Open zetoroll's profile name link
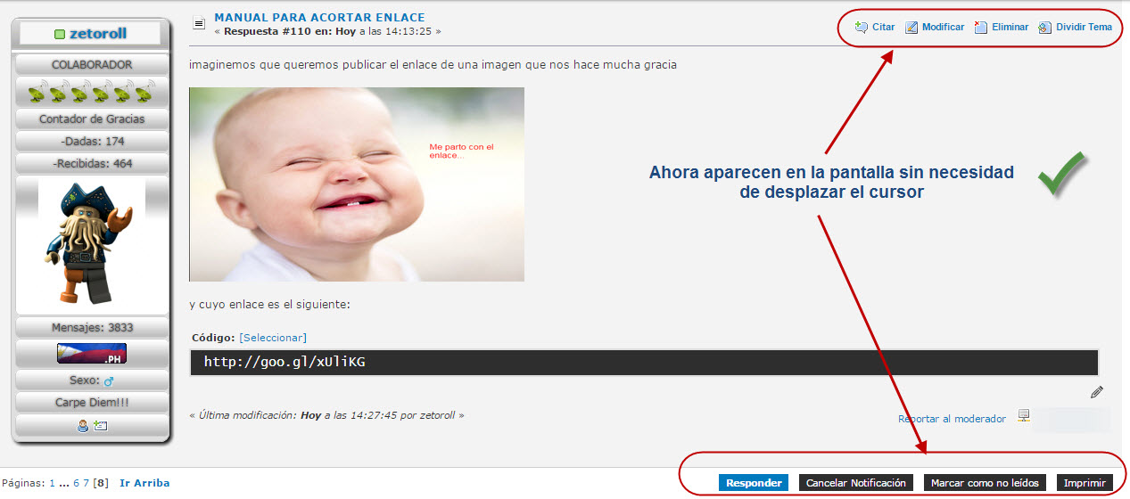Viewport: 1130px width, 499px height. (x=98, y=34)
